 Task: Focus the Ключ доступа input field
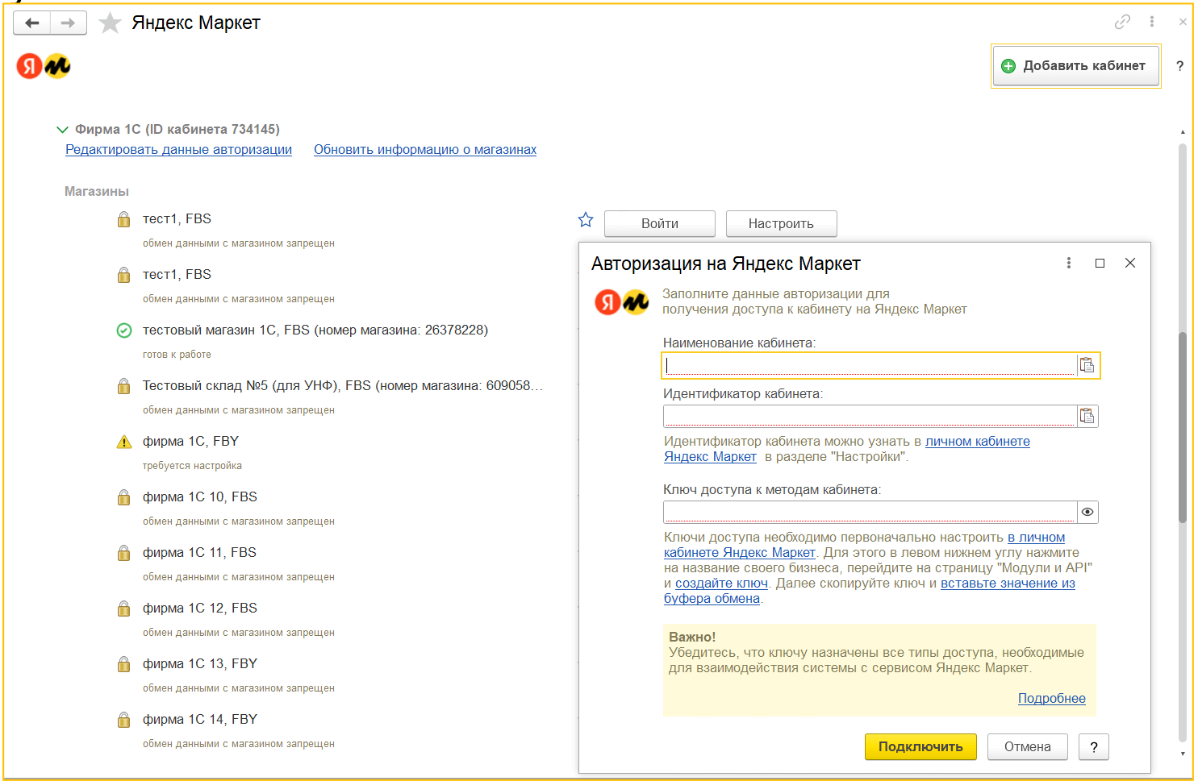pyautogui.click(x=869, y=512)
